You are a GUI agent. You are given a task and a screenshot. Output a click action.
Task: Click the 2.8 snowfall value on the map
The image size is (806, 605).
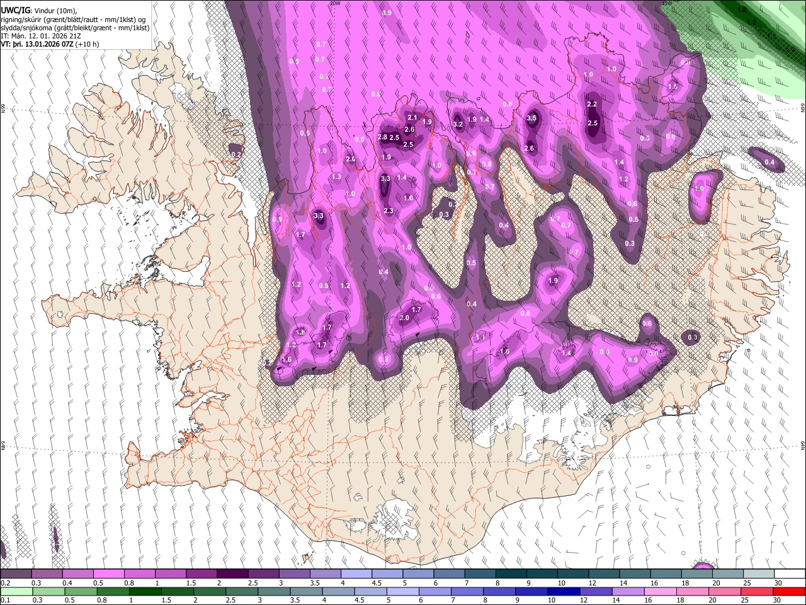pos(382,137)
